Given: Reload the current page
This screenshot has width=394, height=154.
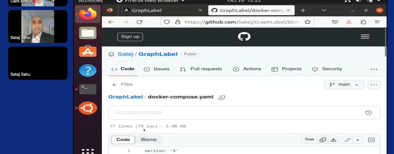Looking at the screenshot, I should coord(139,22).
